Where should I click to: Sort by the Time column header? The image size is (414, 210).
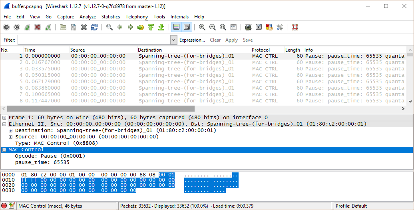[x=46, y=50]
